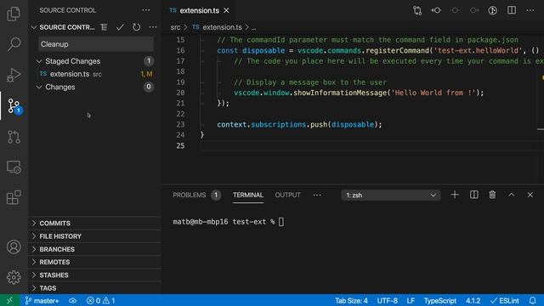This screenshot has width=544, height=306.
Task: Change indentation via Tab Size: 4
Action: coord(351,300)
